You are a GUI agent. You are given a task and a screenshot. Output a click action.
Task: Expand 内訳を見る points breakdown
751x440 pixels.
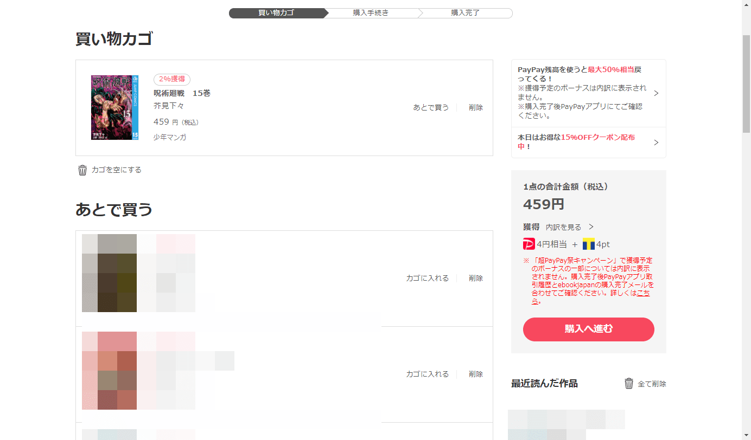570,227
